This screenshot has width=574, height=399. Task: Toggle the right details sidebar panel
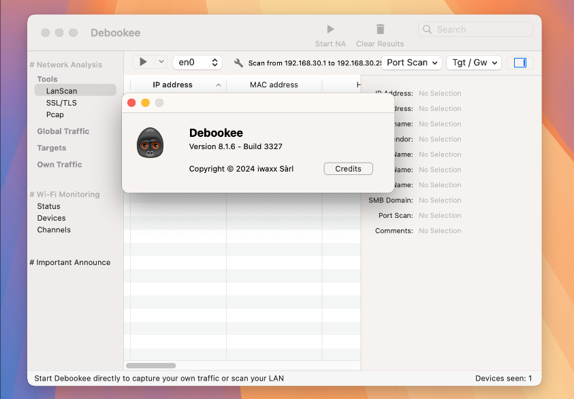coord(520,63)
